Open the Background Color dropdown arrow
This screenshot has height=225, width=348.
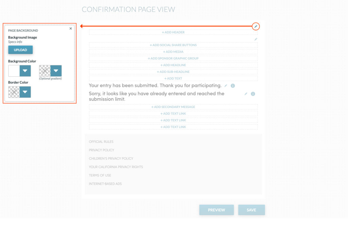[x=25, y=71]
